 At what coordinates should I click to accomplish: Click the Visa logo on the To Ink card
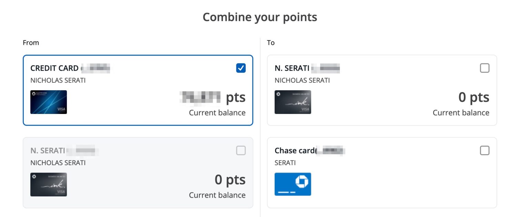(305, 109)
